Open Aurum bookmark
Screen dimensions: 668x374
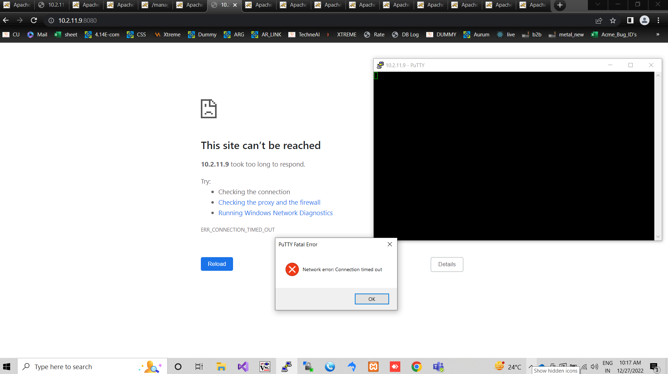pyautogui.click(x=476, y=34)
